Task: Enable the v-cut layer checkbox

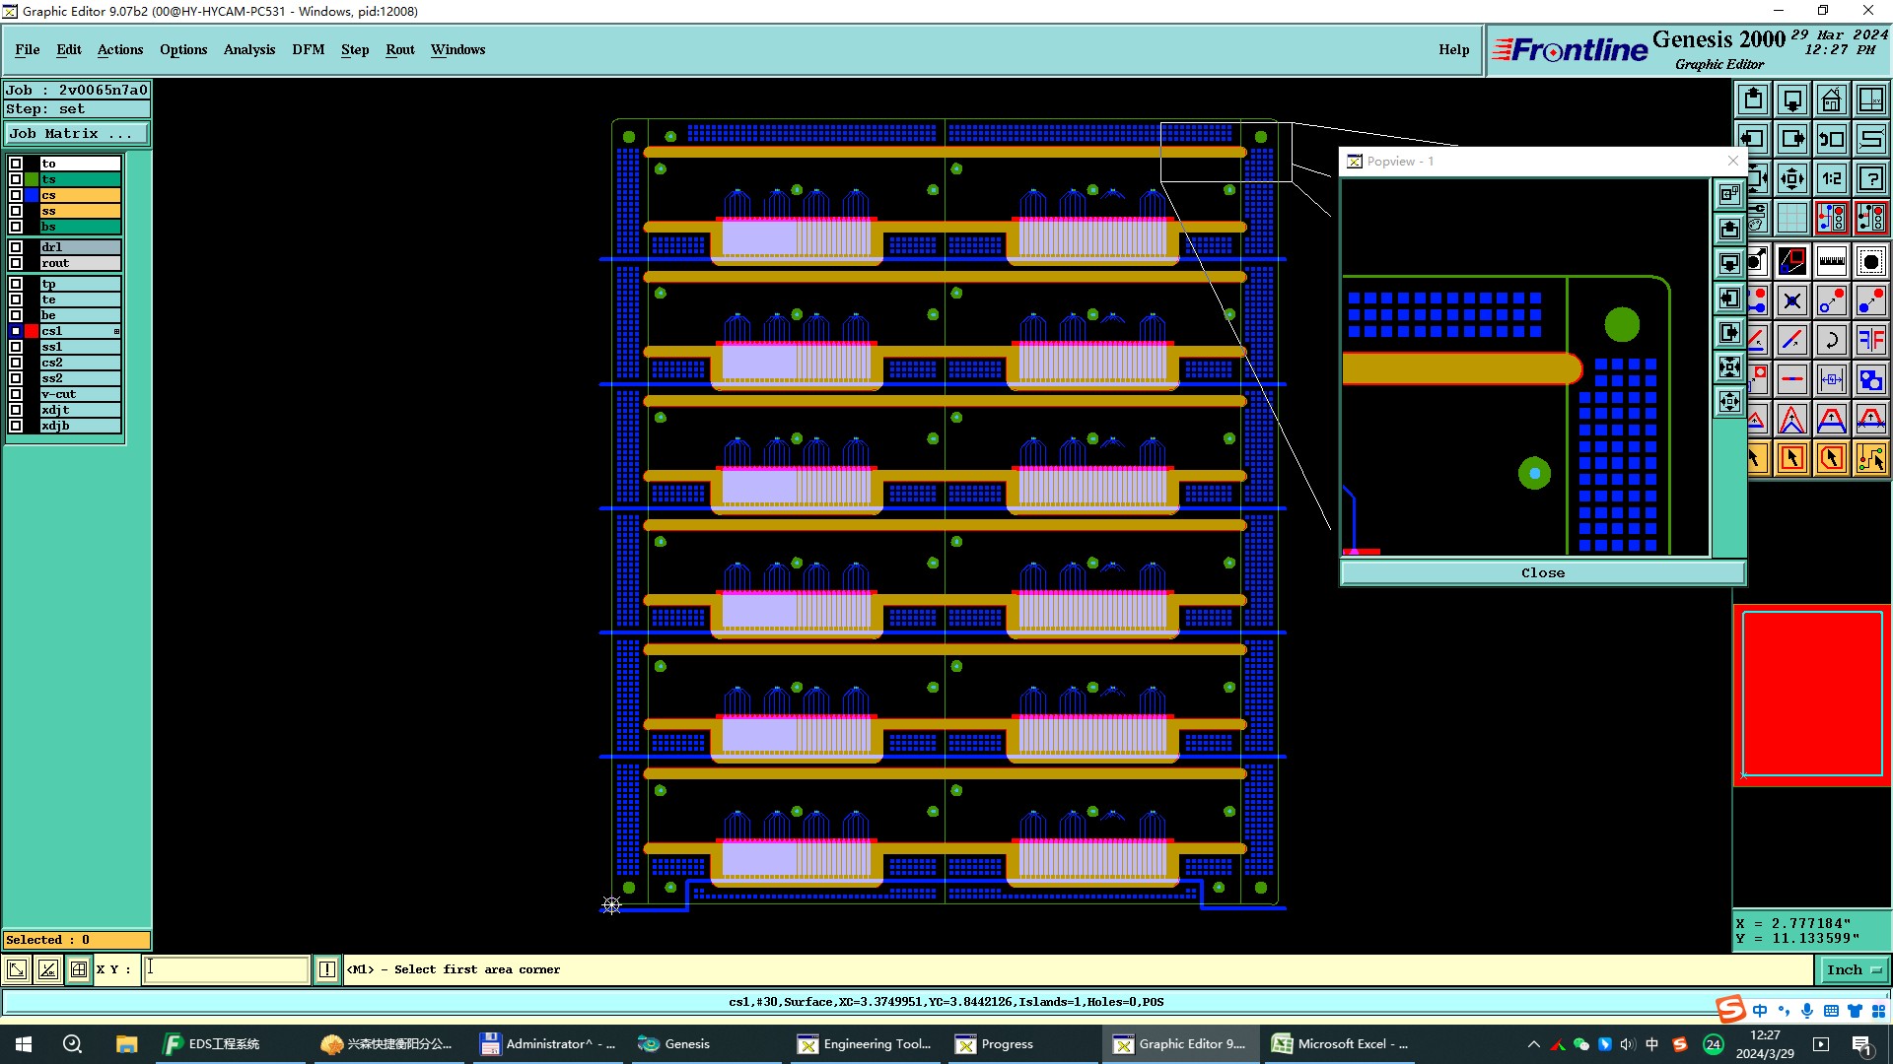Action: pos(16,394)
